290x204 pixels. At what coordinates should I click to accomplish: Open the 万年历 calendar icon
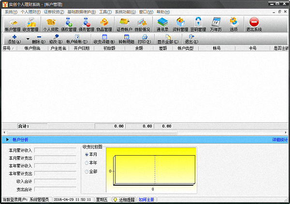pos(216,24)
